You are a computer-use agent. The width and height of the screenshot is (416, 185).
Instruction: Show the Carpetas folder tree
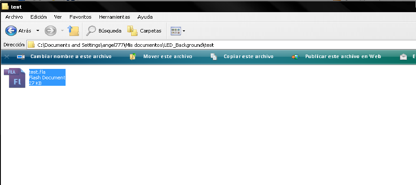tap(144, 31)
